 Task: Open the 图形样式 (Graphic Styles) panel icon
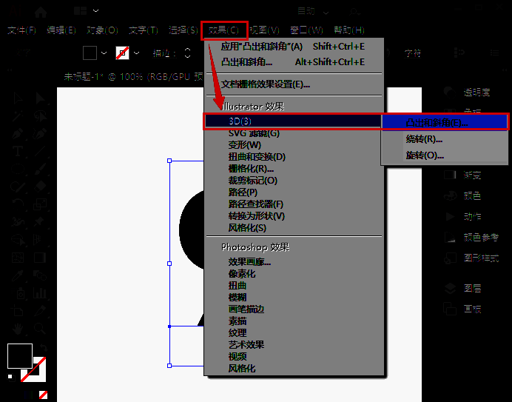449,258
